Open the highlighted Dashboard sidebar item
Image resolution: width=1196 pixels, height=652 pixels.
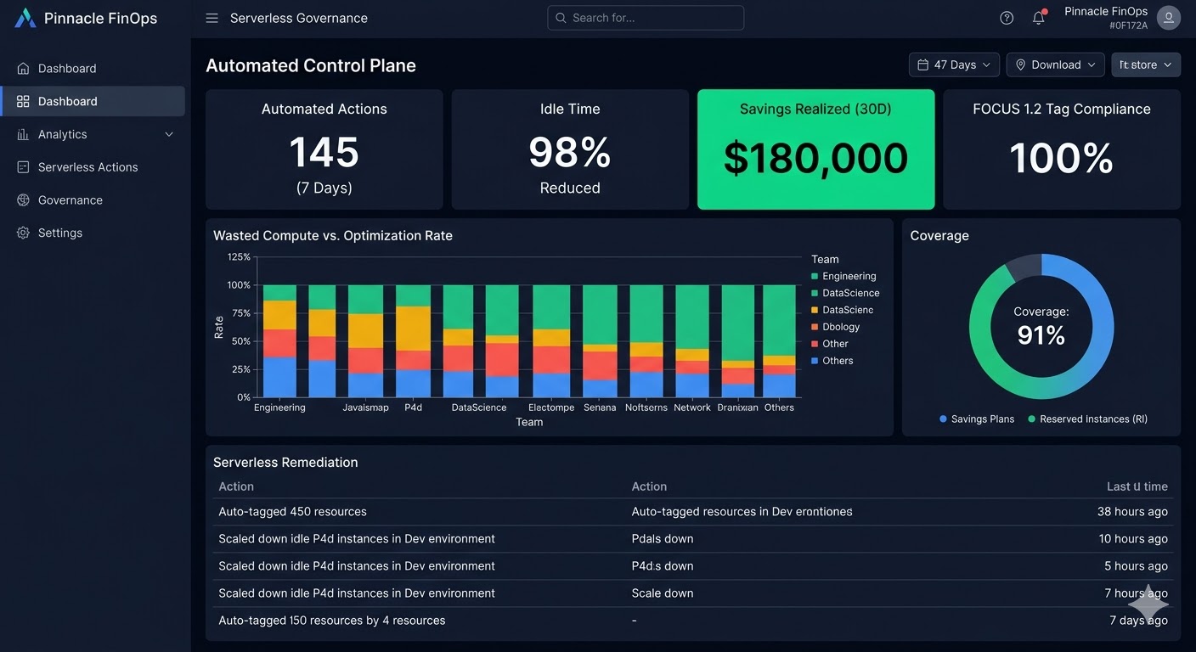point(93,101)
